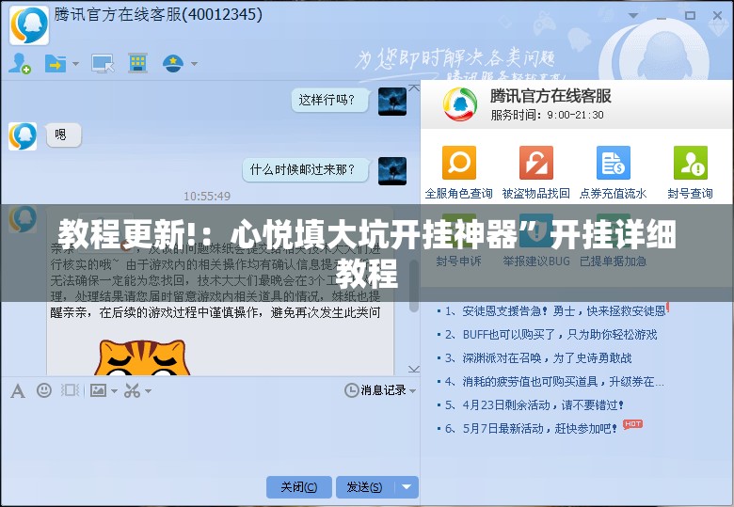Image resolution: width=734 pixels, height=507 pixels.
Task: Click the chat scroll down arrow
Action: point(414,369)
